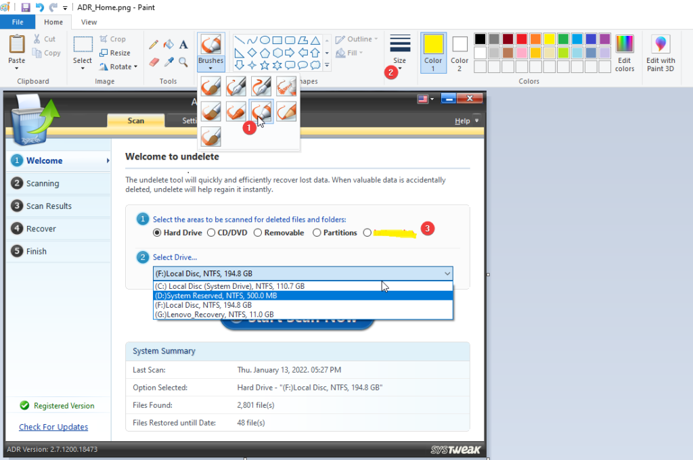Choose the Oil brush in Brushes gallery
Image resolution: width=693 pixels, height=460 pixels.
(211, 112)
